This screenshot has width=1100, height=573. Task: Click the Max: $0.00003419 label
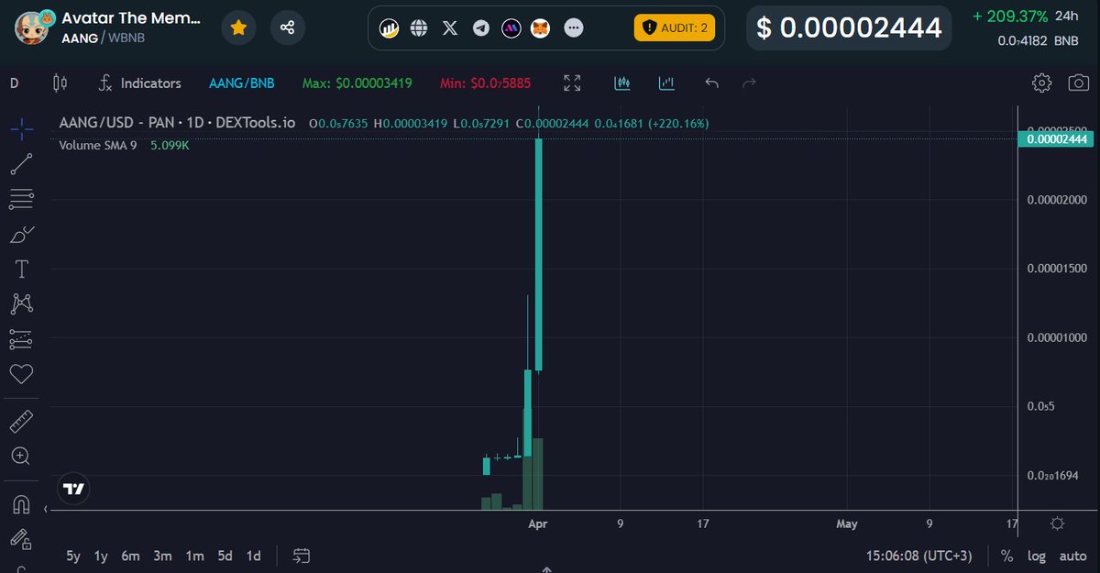tap(357, 83)
